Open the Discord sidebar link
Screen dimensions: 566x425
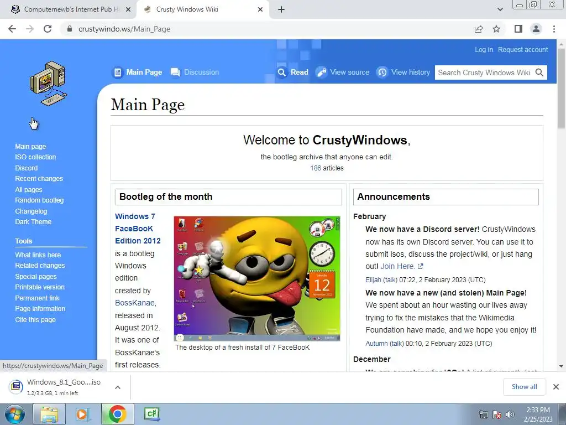(27, 168)
